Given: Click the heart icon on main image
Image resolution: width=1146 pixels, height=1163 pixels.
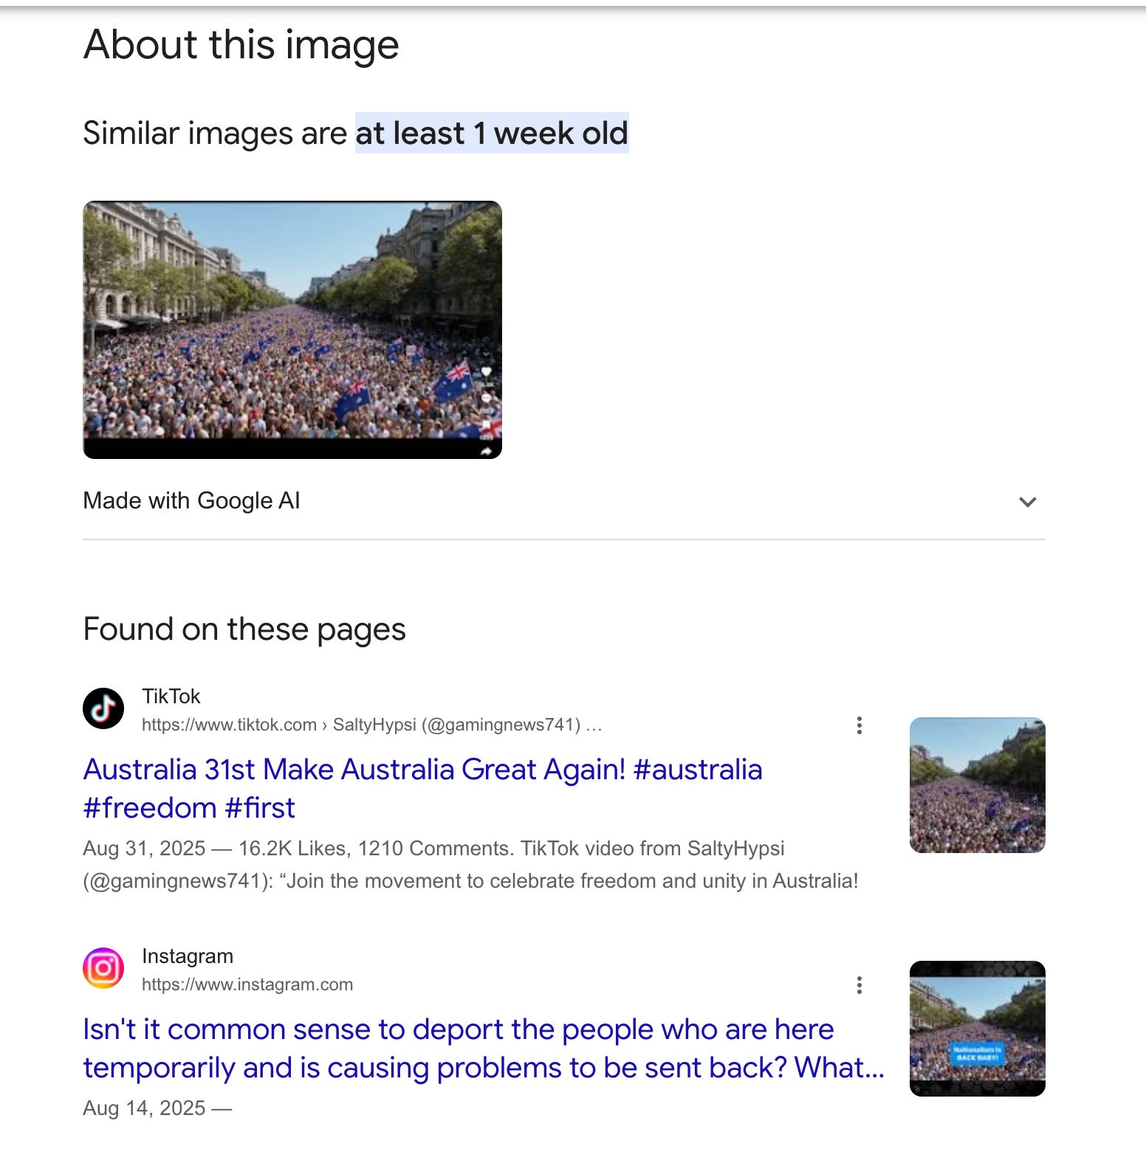Looking at the screenshot, I should click(x=486, y=372).
